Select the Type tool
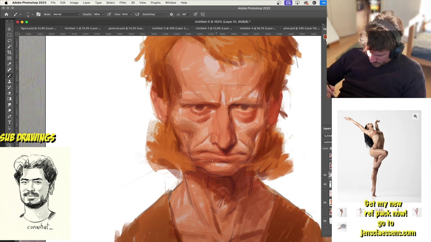The height and width of the screenshot is (242, 431). pos(9,122)
